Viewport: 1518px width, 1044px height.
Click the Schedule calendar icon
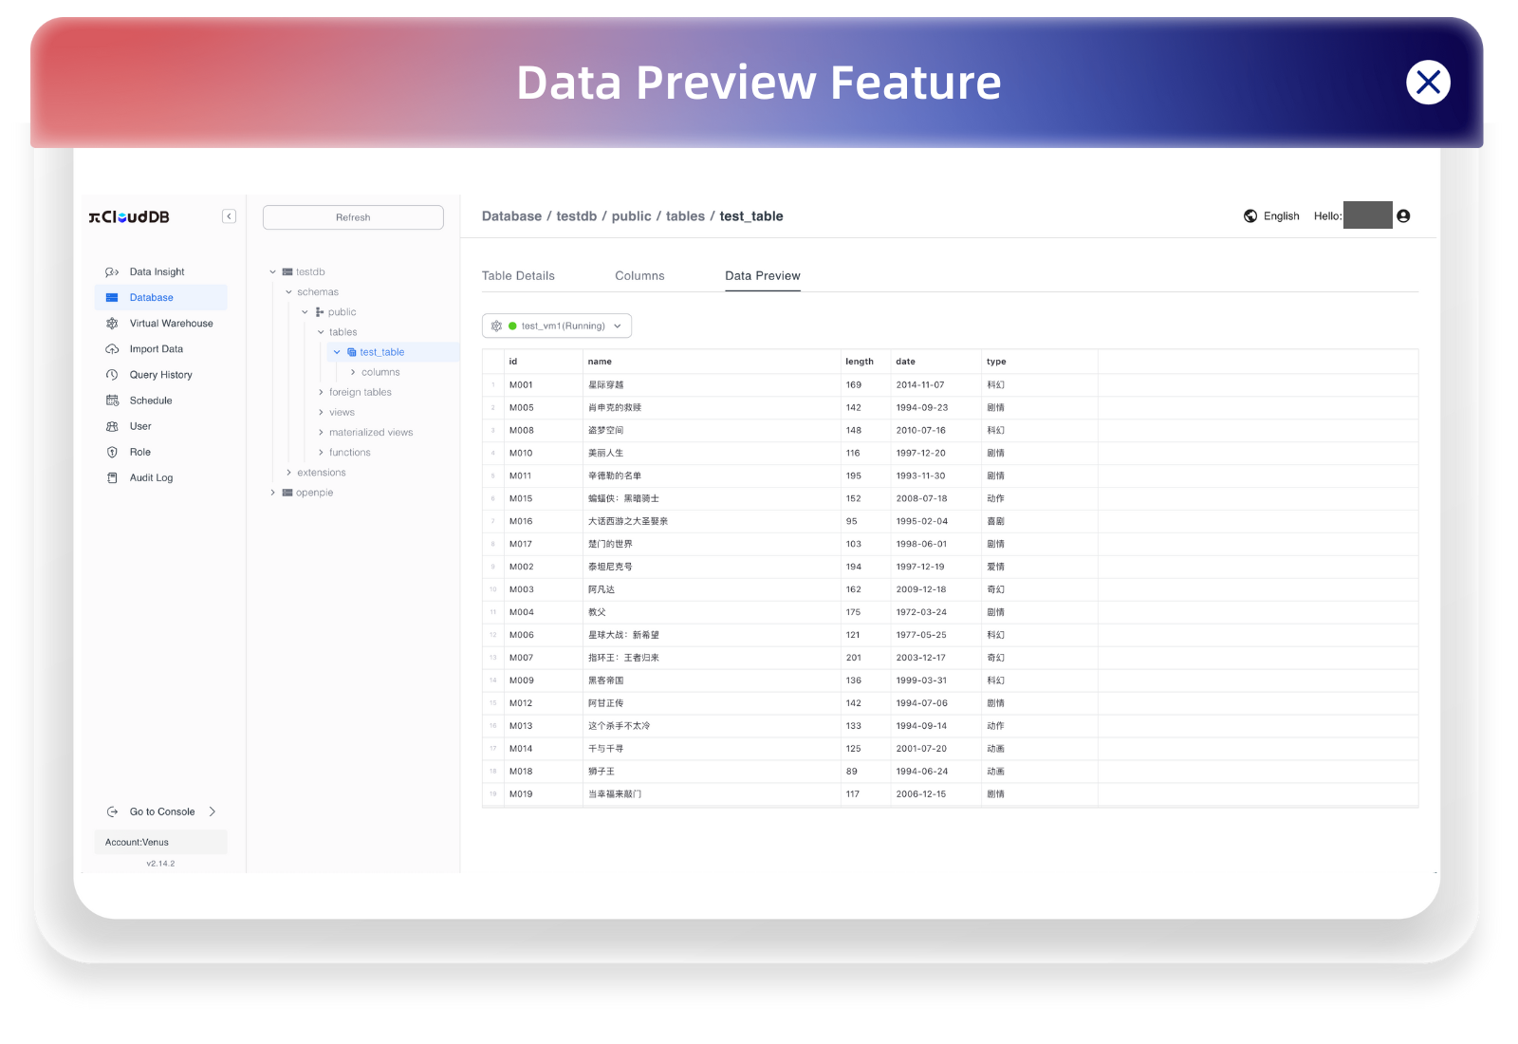(112, 401)
